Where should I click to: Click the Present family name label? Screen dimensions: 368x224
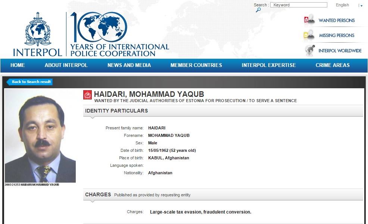pyautogui.click(x=124, y=128)
